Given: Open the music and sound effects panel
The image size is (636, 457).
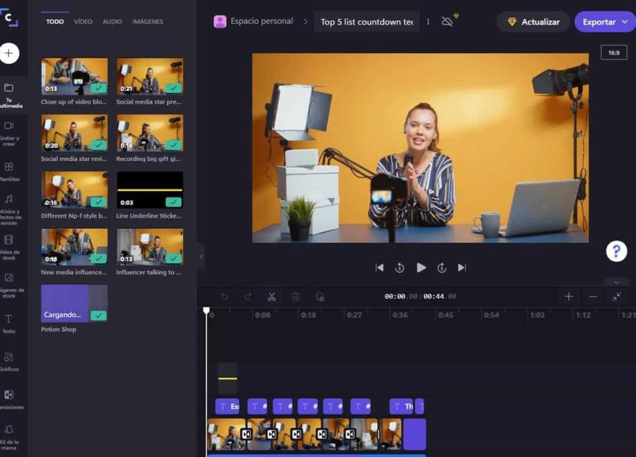Looking at the screenshot, I should click(9, 209).
